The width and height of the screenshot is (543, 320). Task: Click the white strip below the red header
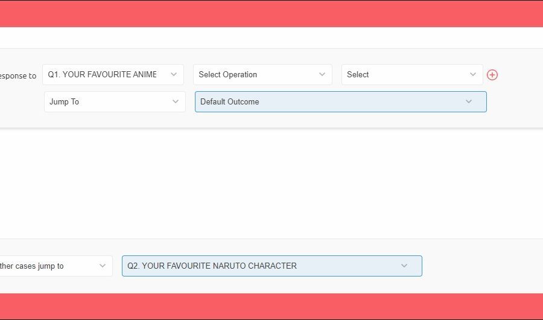click(271, 37)
